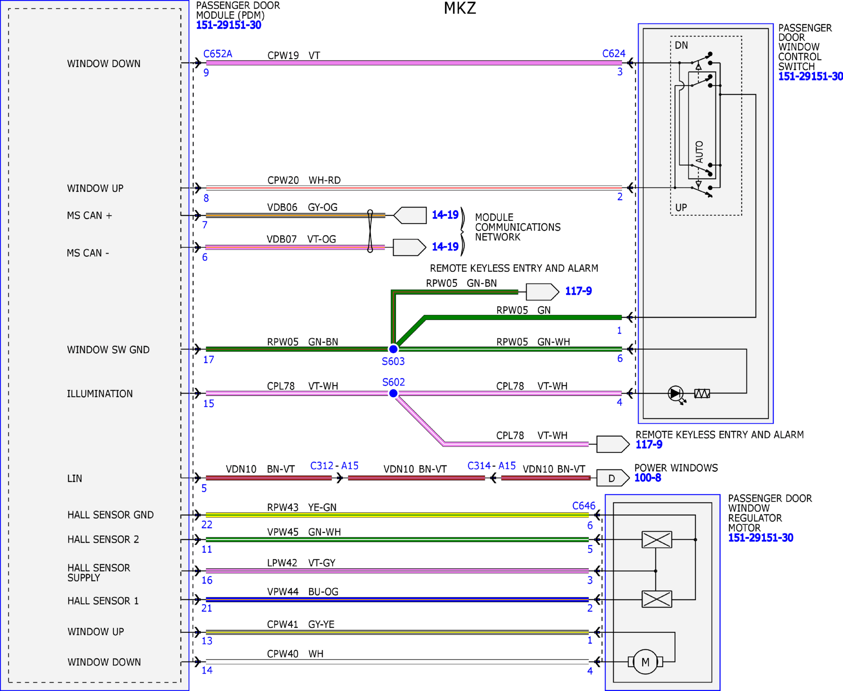This screenshot has height=691, width=843.
Task: Click the twisted pair symbol on CAN wires
Action: (x=370, y=231)
